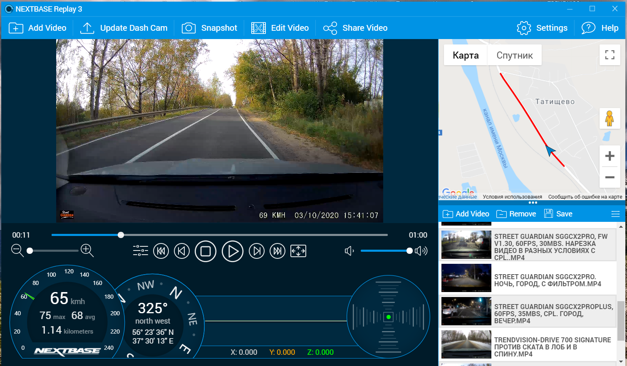The height and width of the screenshot is (366, 627).
Task: Step back one frame
Action: point(182,251)
